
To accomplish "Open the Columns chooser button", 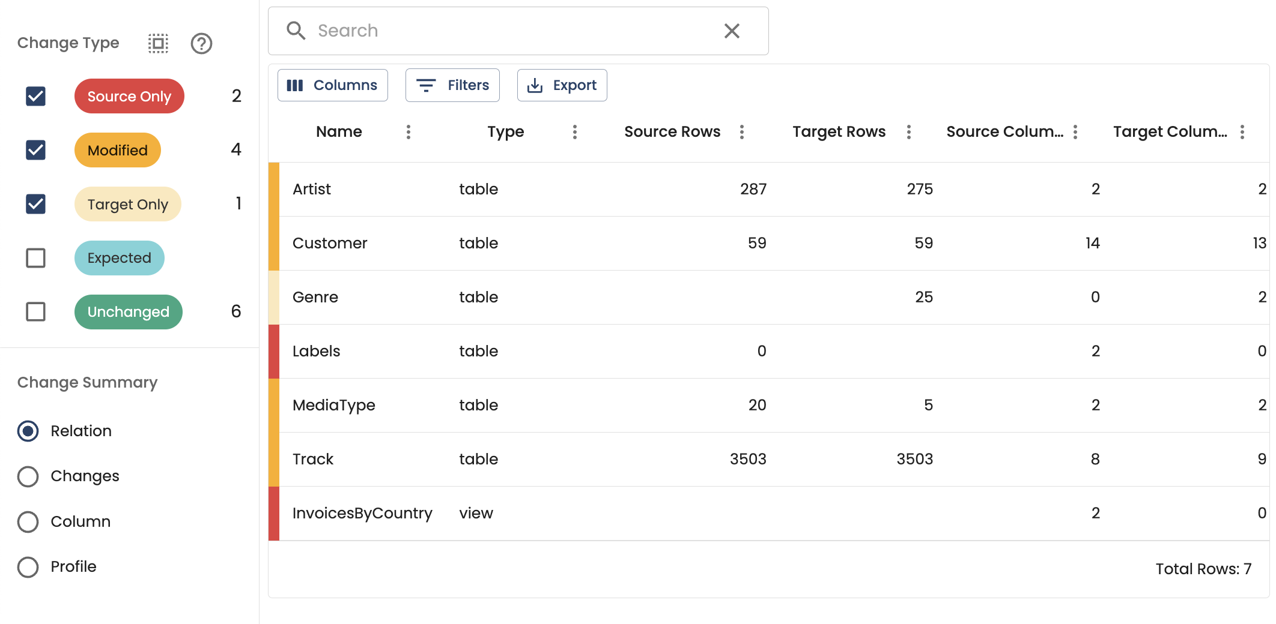I will click(333, 85).
